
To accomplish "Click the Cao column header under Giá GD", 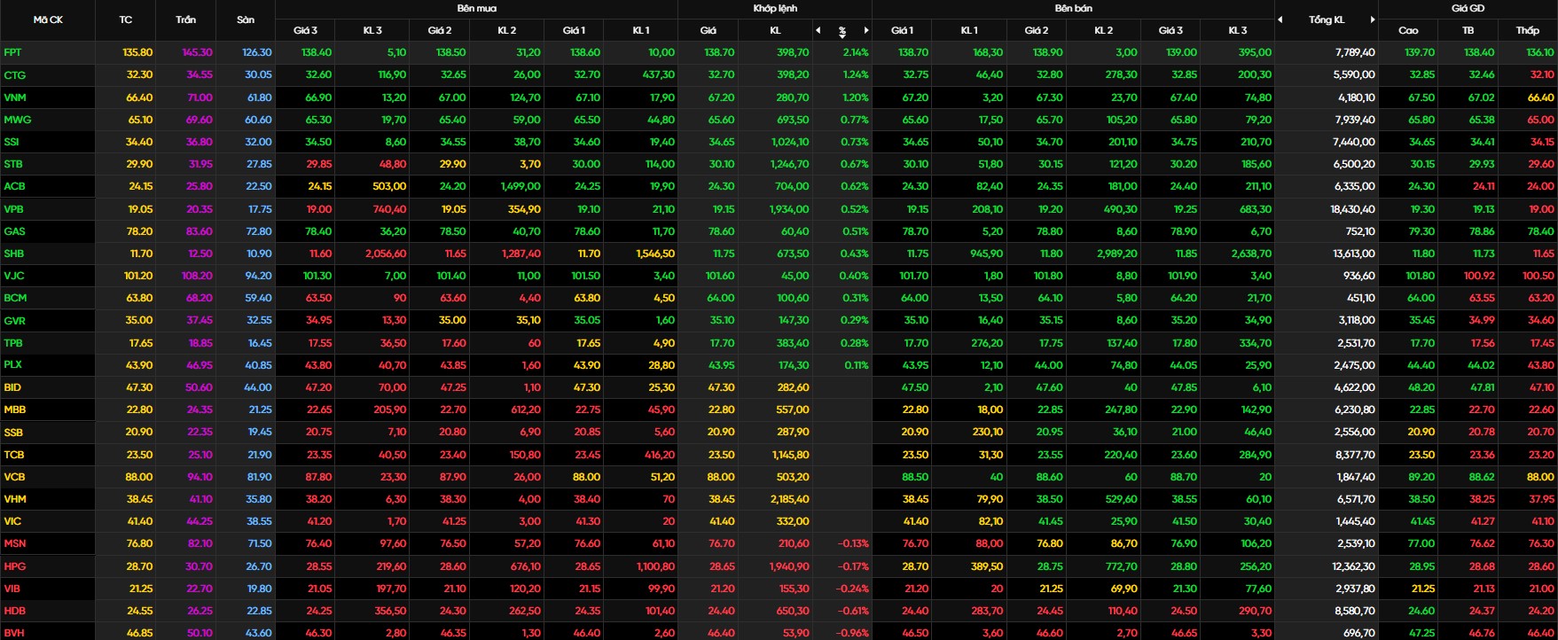I will [1408, 30].
